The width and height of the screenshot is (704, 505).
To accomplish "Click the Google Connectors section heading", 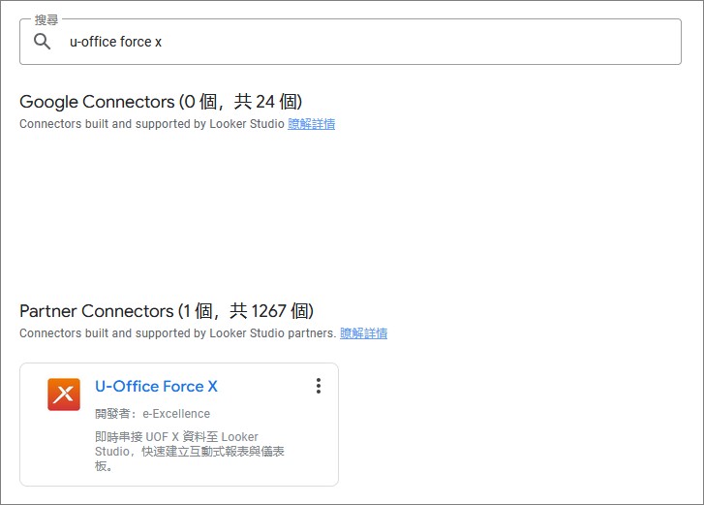I will pyautogui.click(x=96, y=102).
